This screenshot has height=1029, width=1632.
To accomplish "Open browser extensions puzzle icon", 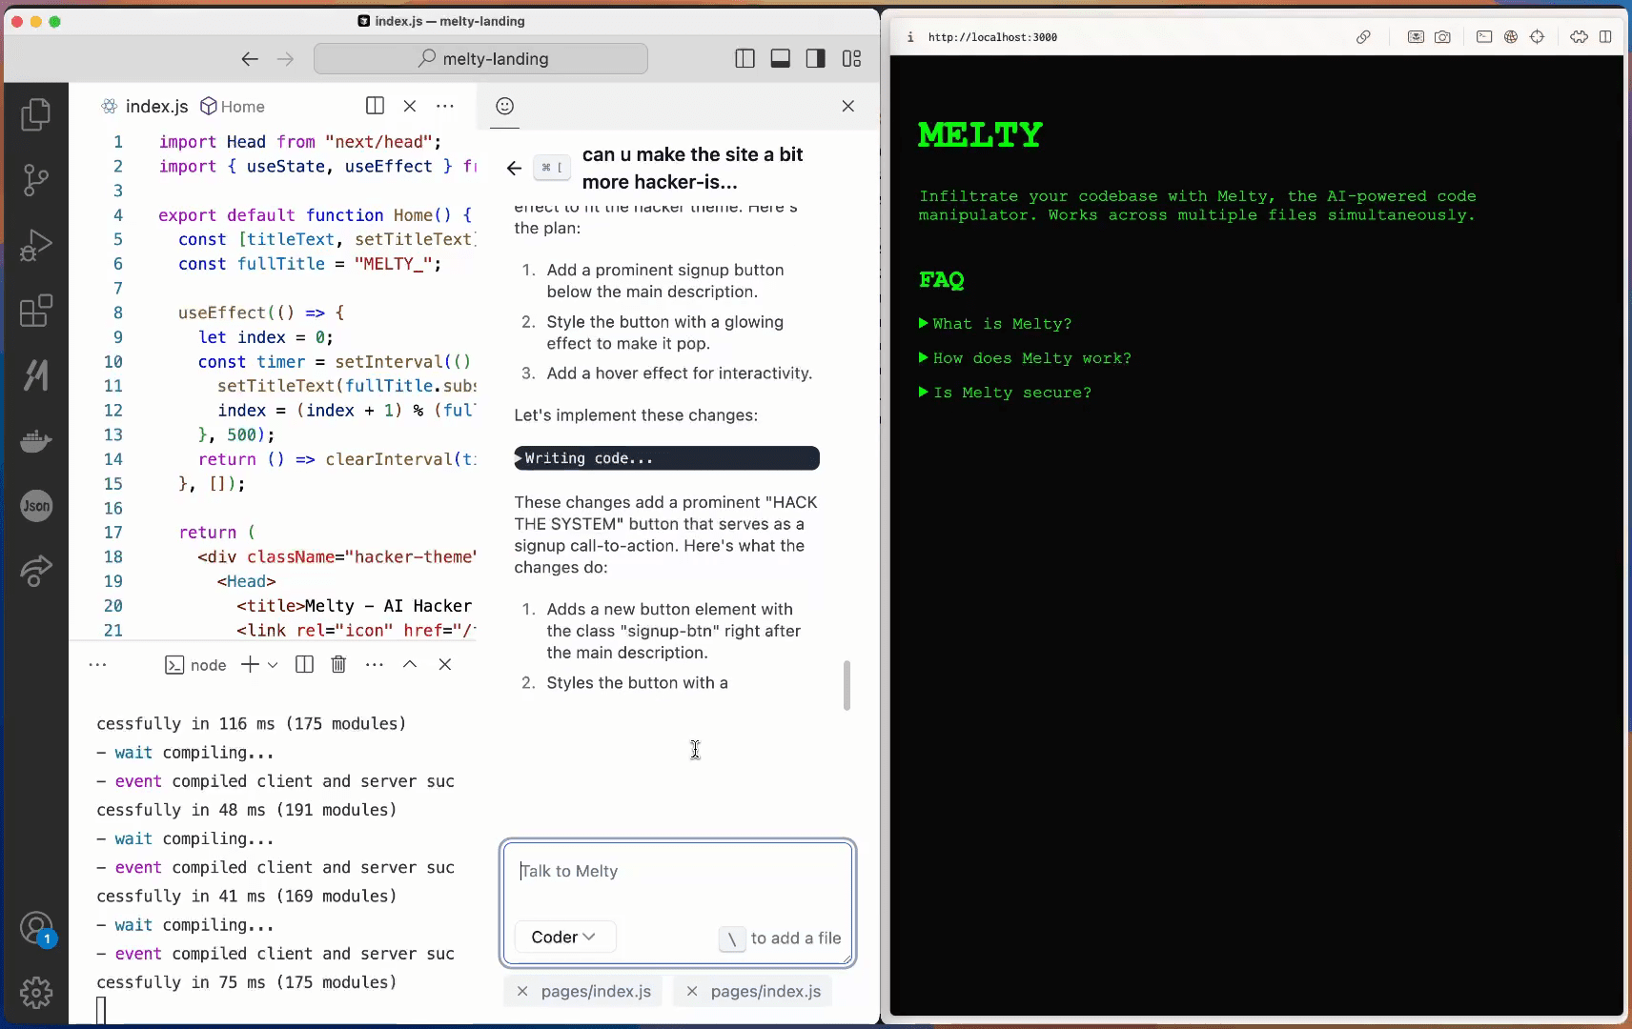I will [1580, 37].
